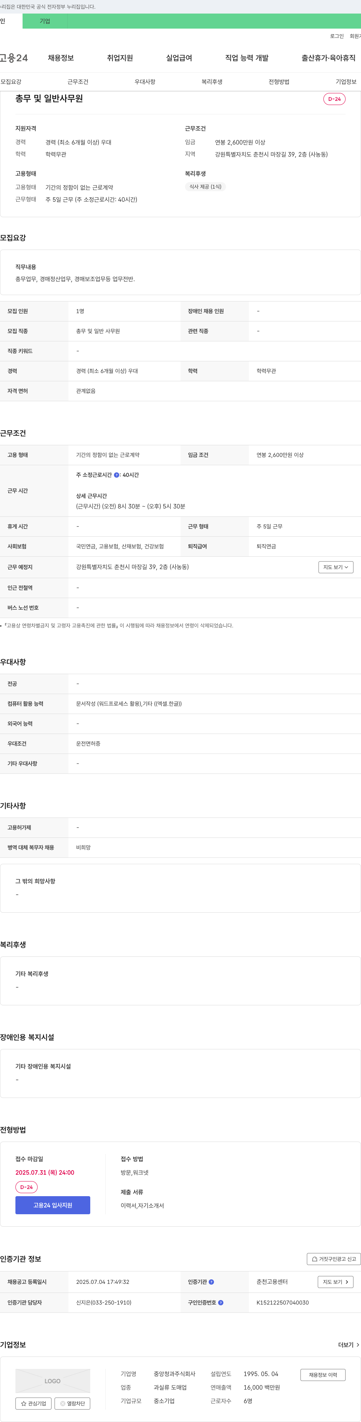
Task: Jump to 우대사항 section tab
Action: [145, 82]
